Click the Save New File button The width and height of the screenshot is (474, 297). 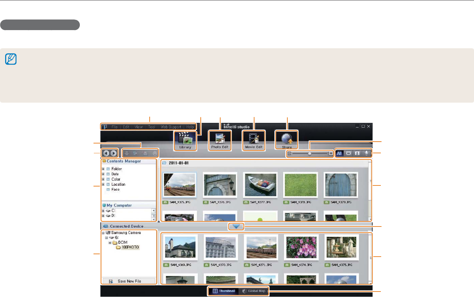(129, 281)
